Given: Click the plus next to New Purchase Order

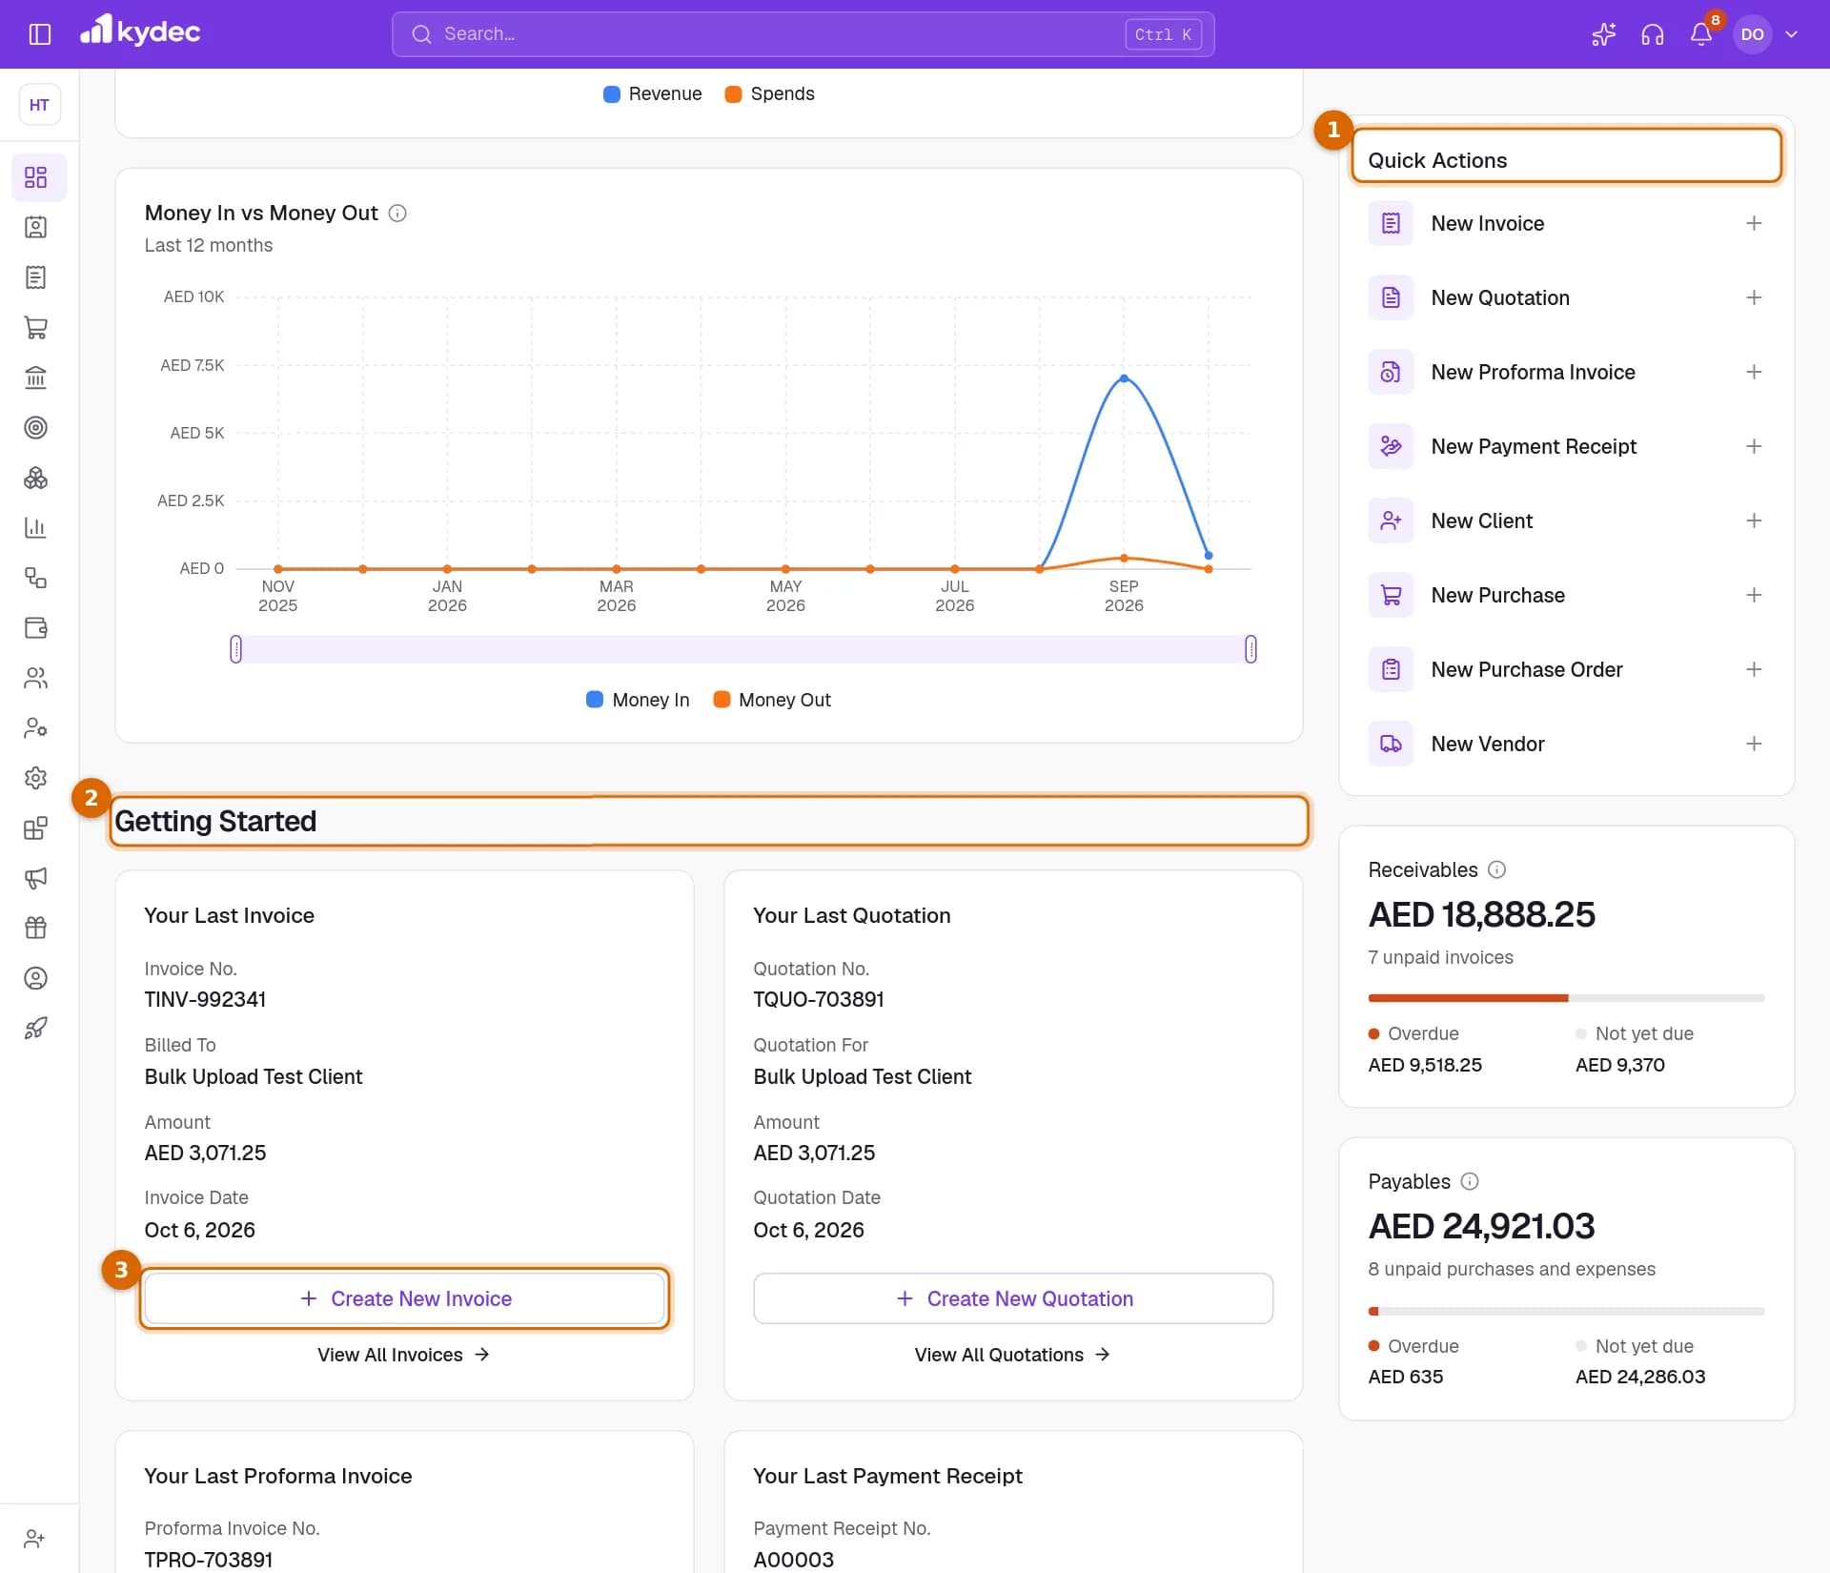Looking at the screenshot, I should coord(1754,669).
